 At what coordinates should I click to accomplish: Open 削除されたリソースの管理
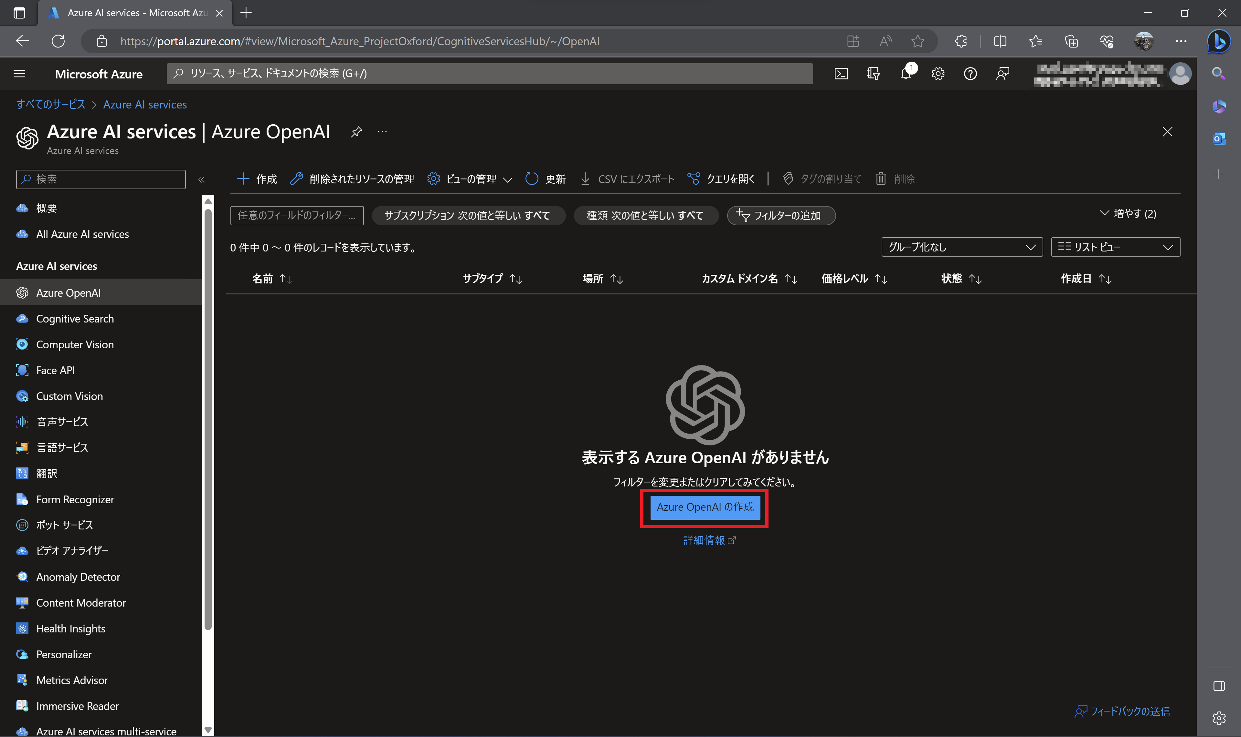(x=352, y=179)
